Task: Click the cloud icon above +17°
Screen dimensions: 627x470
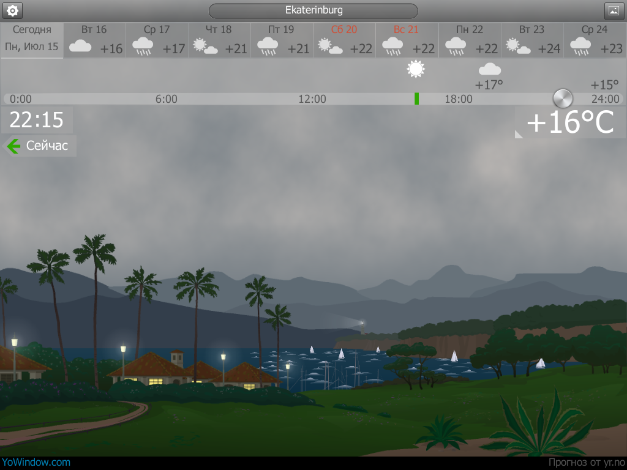Action: tap(490, 69)
